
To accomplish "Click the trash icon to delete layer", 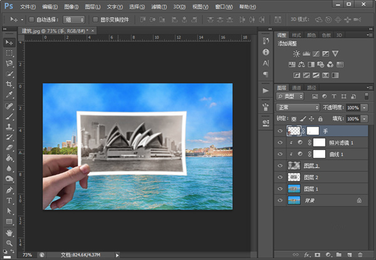I will pos(358,254).
